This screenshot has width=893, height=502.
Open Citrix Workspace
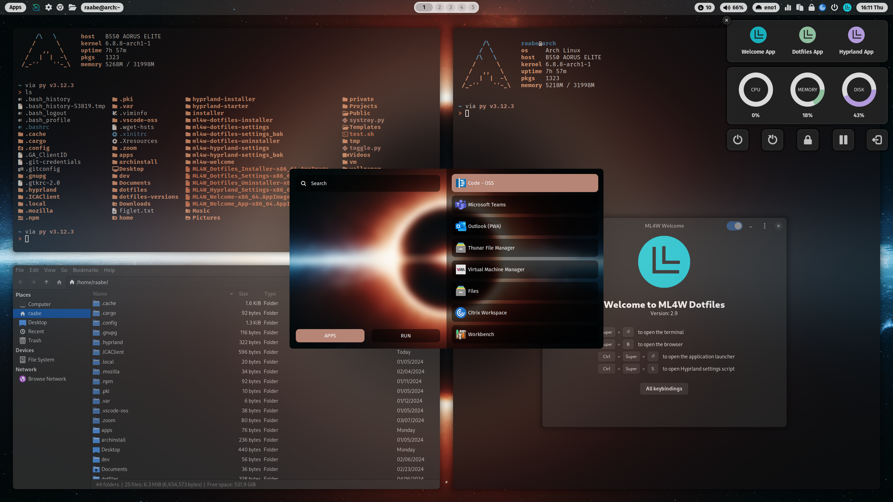[x=524, y=312]
